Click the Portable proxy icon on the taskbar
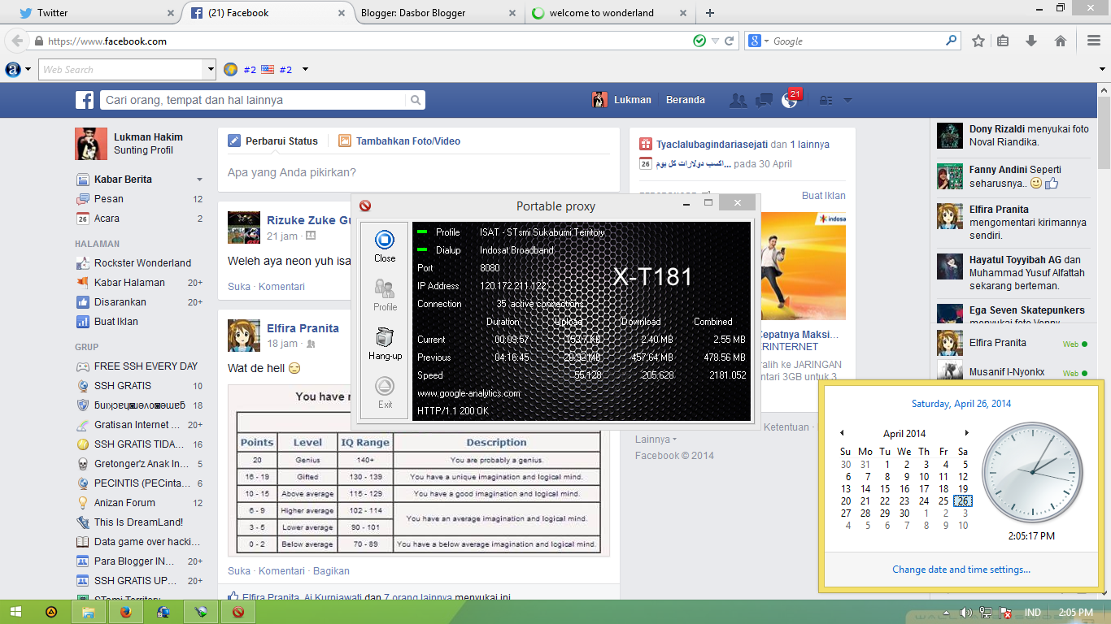1111x624 pixels. pyautogui.click(x=238, y=612)
